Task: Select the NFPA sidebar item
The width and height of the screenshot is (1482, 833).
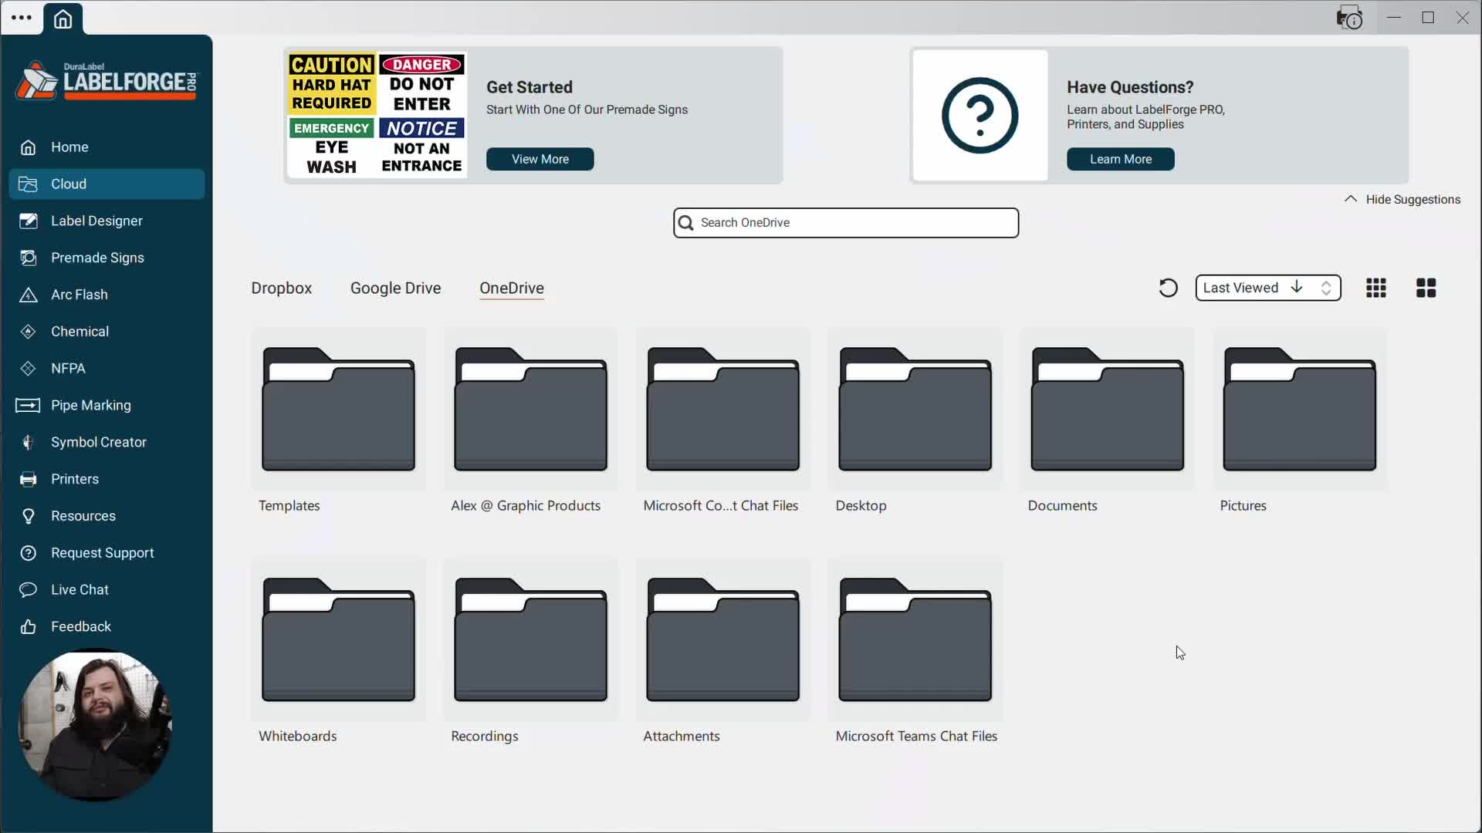Action: click(x=107, y=369)
